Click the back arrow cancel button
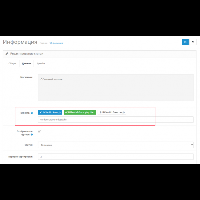The height and width of the screenshot is (200, 200). click(193, 42)
